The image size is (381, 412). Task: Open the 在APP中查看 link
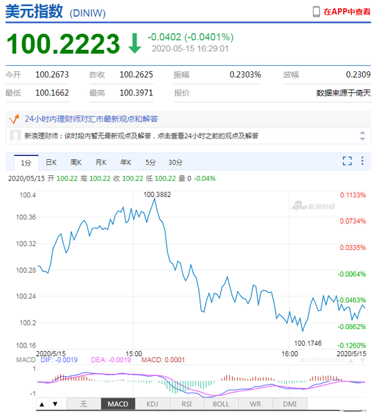347,12
